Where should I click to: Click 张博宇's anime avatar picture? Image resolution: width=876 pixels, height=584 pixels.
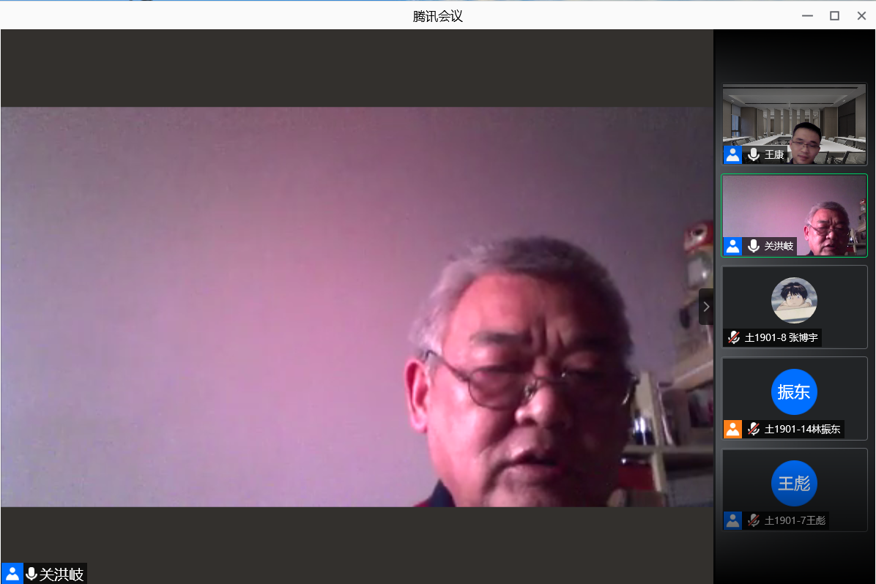click(x=794, y=300)
